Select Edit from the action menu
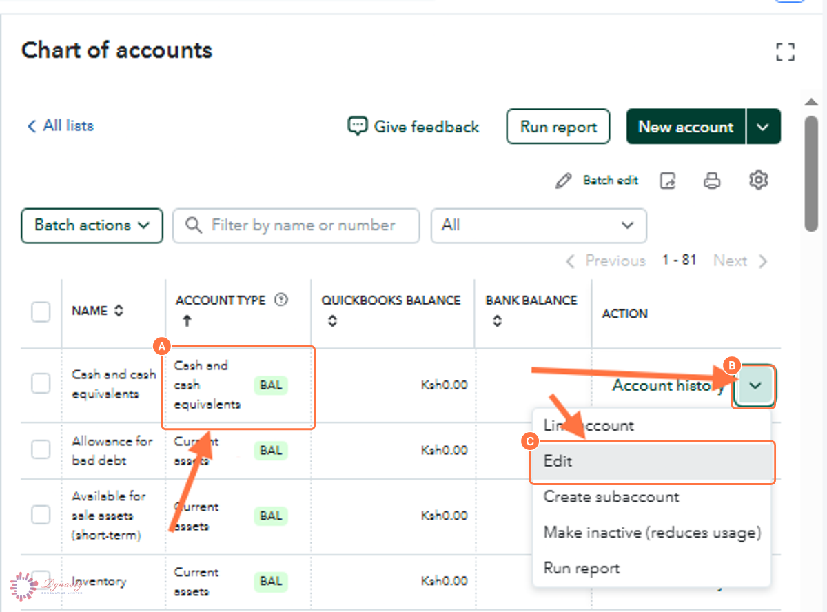This screenshot has height=612, width=827. coord(652,461)
